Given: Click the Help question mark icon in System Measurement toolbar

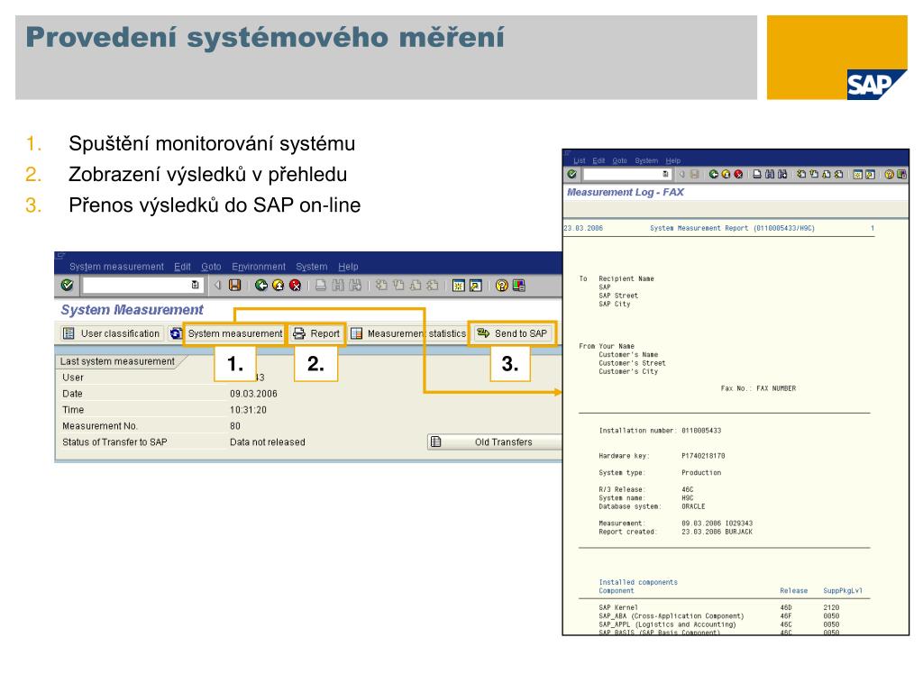Looking at the screenshot, I should coord(501,286).
